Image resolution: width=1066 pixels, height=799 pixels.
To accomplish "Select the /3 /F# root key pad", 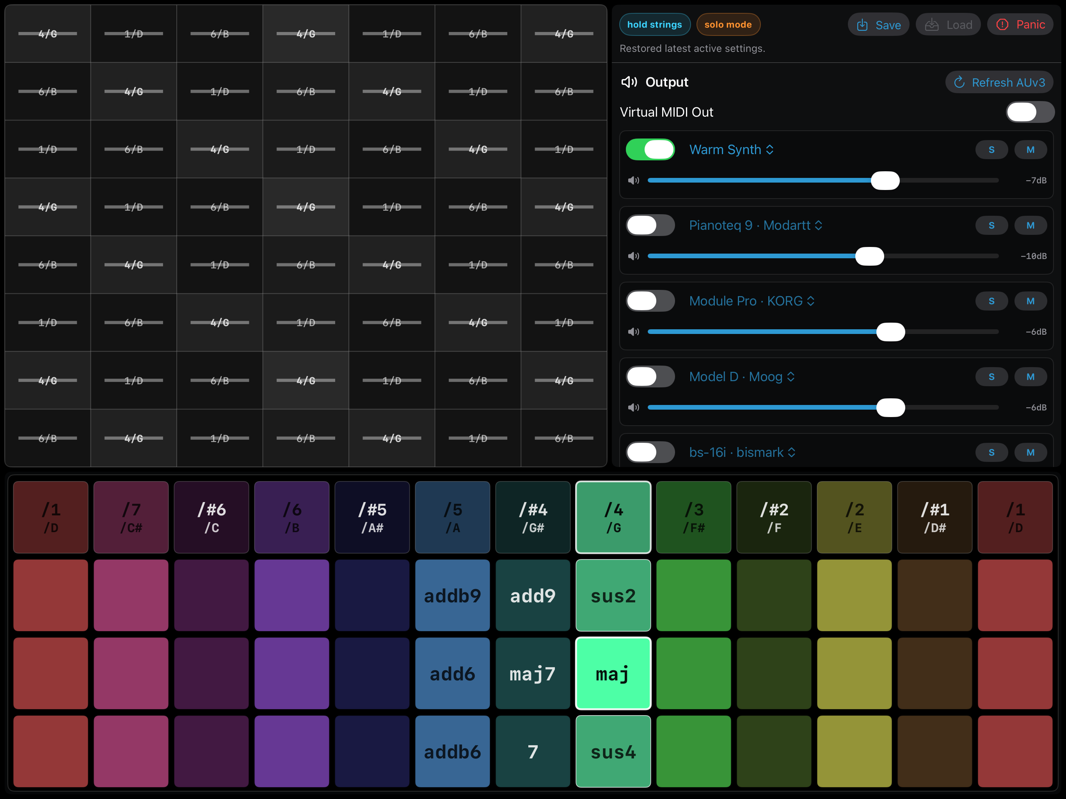I will pos(693,517).
